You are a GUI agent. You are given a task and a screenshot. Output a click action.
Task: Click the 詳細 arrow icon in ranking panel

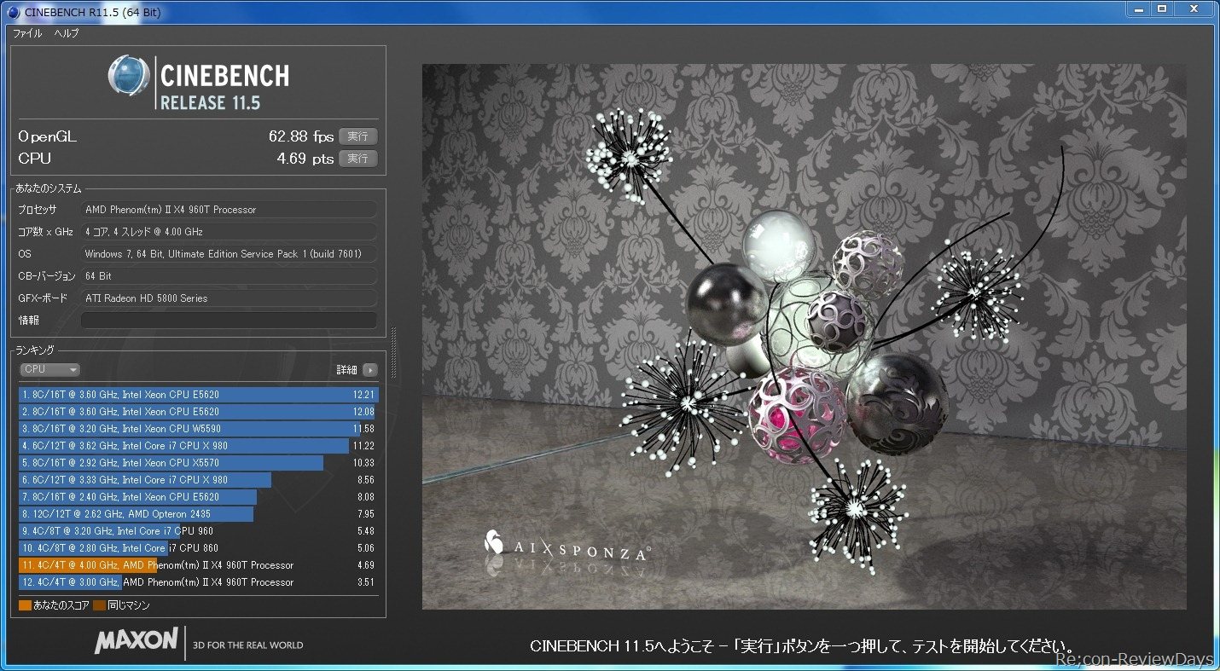369,370
